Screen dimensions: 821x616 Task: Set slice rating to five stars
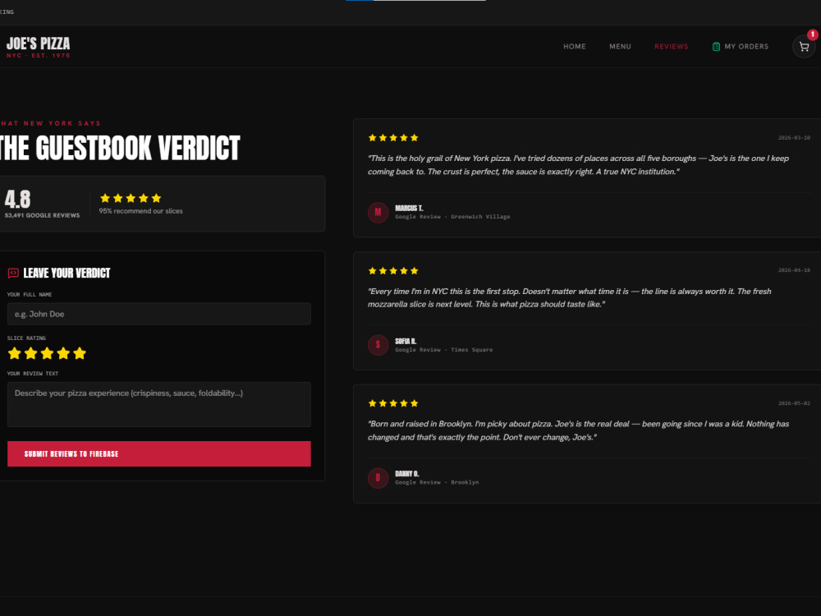(x=80, y=353)
